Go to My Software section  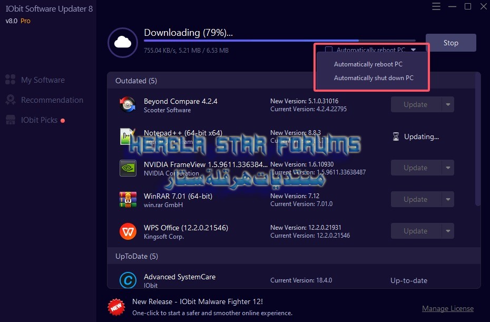coord(43,80)
